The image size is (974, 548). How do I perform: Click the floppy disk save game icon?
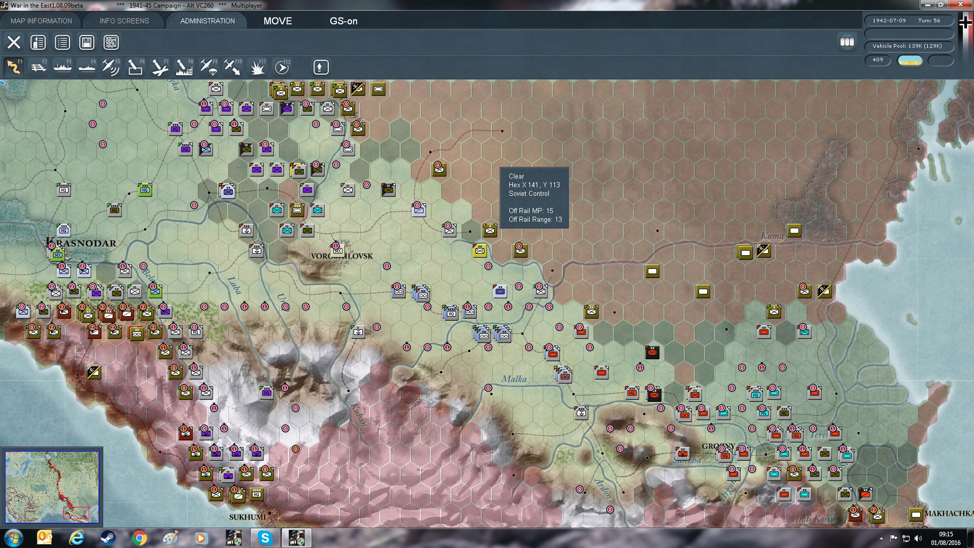tap(87, 42)
